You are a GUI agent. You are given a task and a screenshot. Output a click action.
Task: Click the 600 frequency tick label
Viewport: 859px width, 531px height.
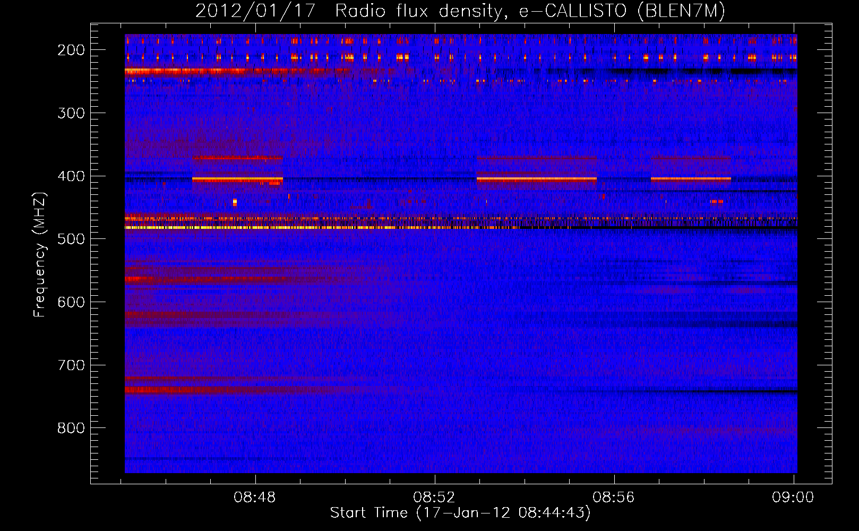pos(71,302)
